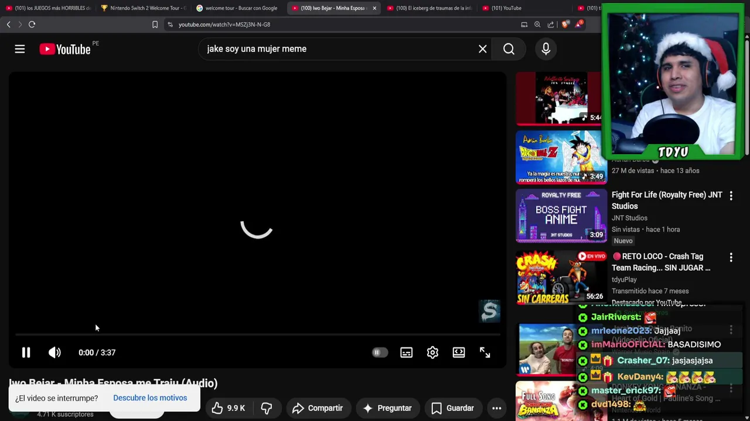The image size is (750, 421).
Task: Open the cast/picture-in-picture icon in address bar
Action: (x=524, y=25)
